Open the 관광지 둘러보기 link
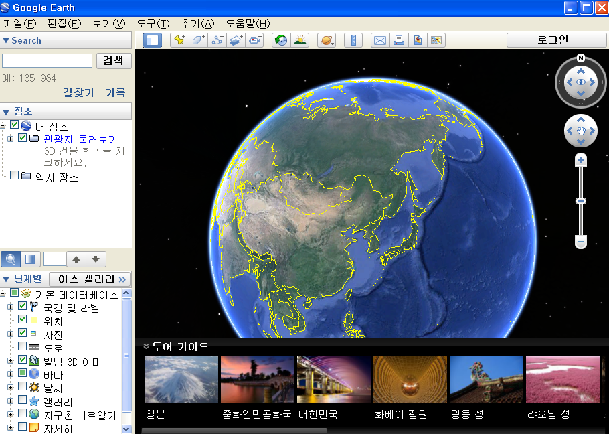The image size is (609, 434). tap(80, 139)
